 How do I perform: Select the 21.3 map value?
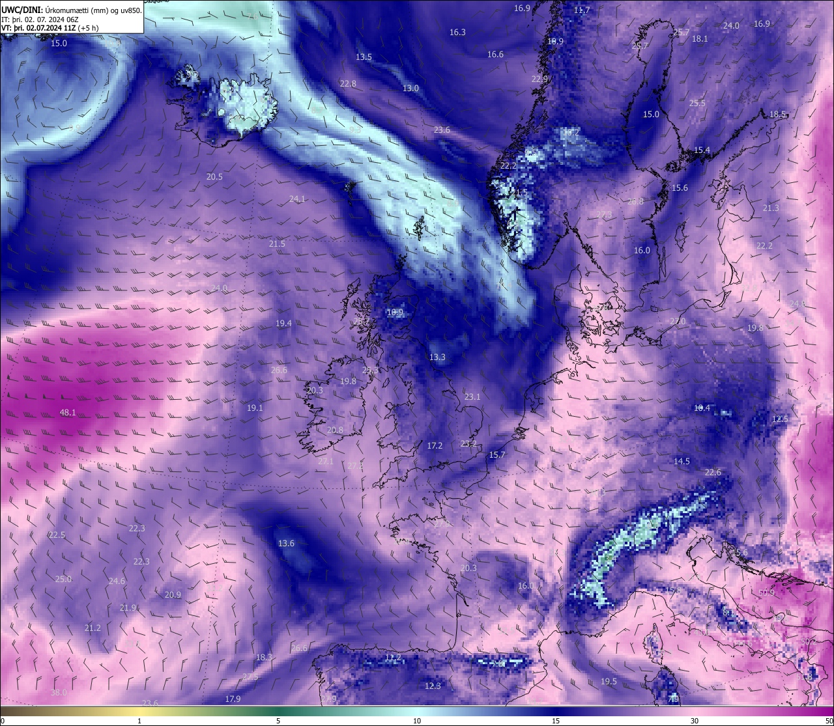771,208
